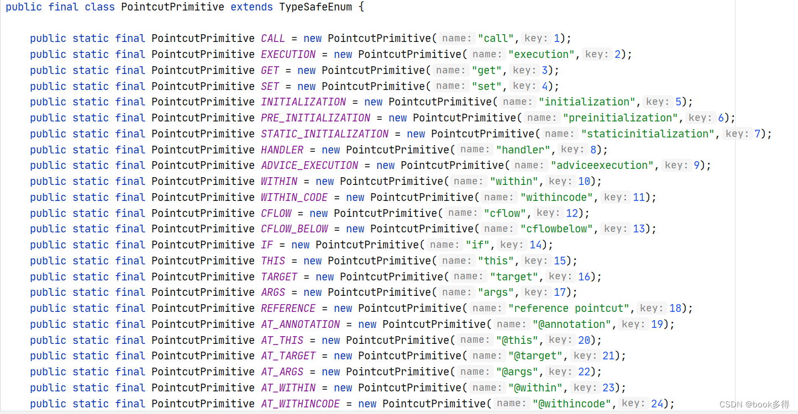Place cursor on the CALL constant name
The image size is (798, 414).
click(273, 39)
